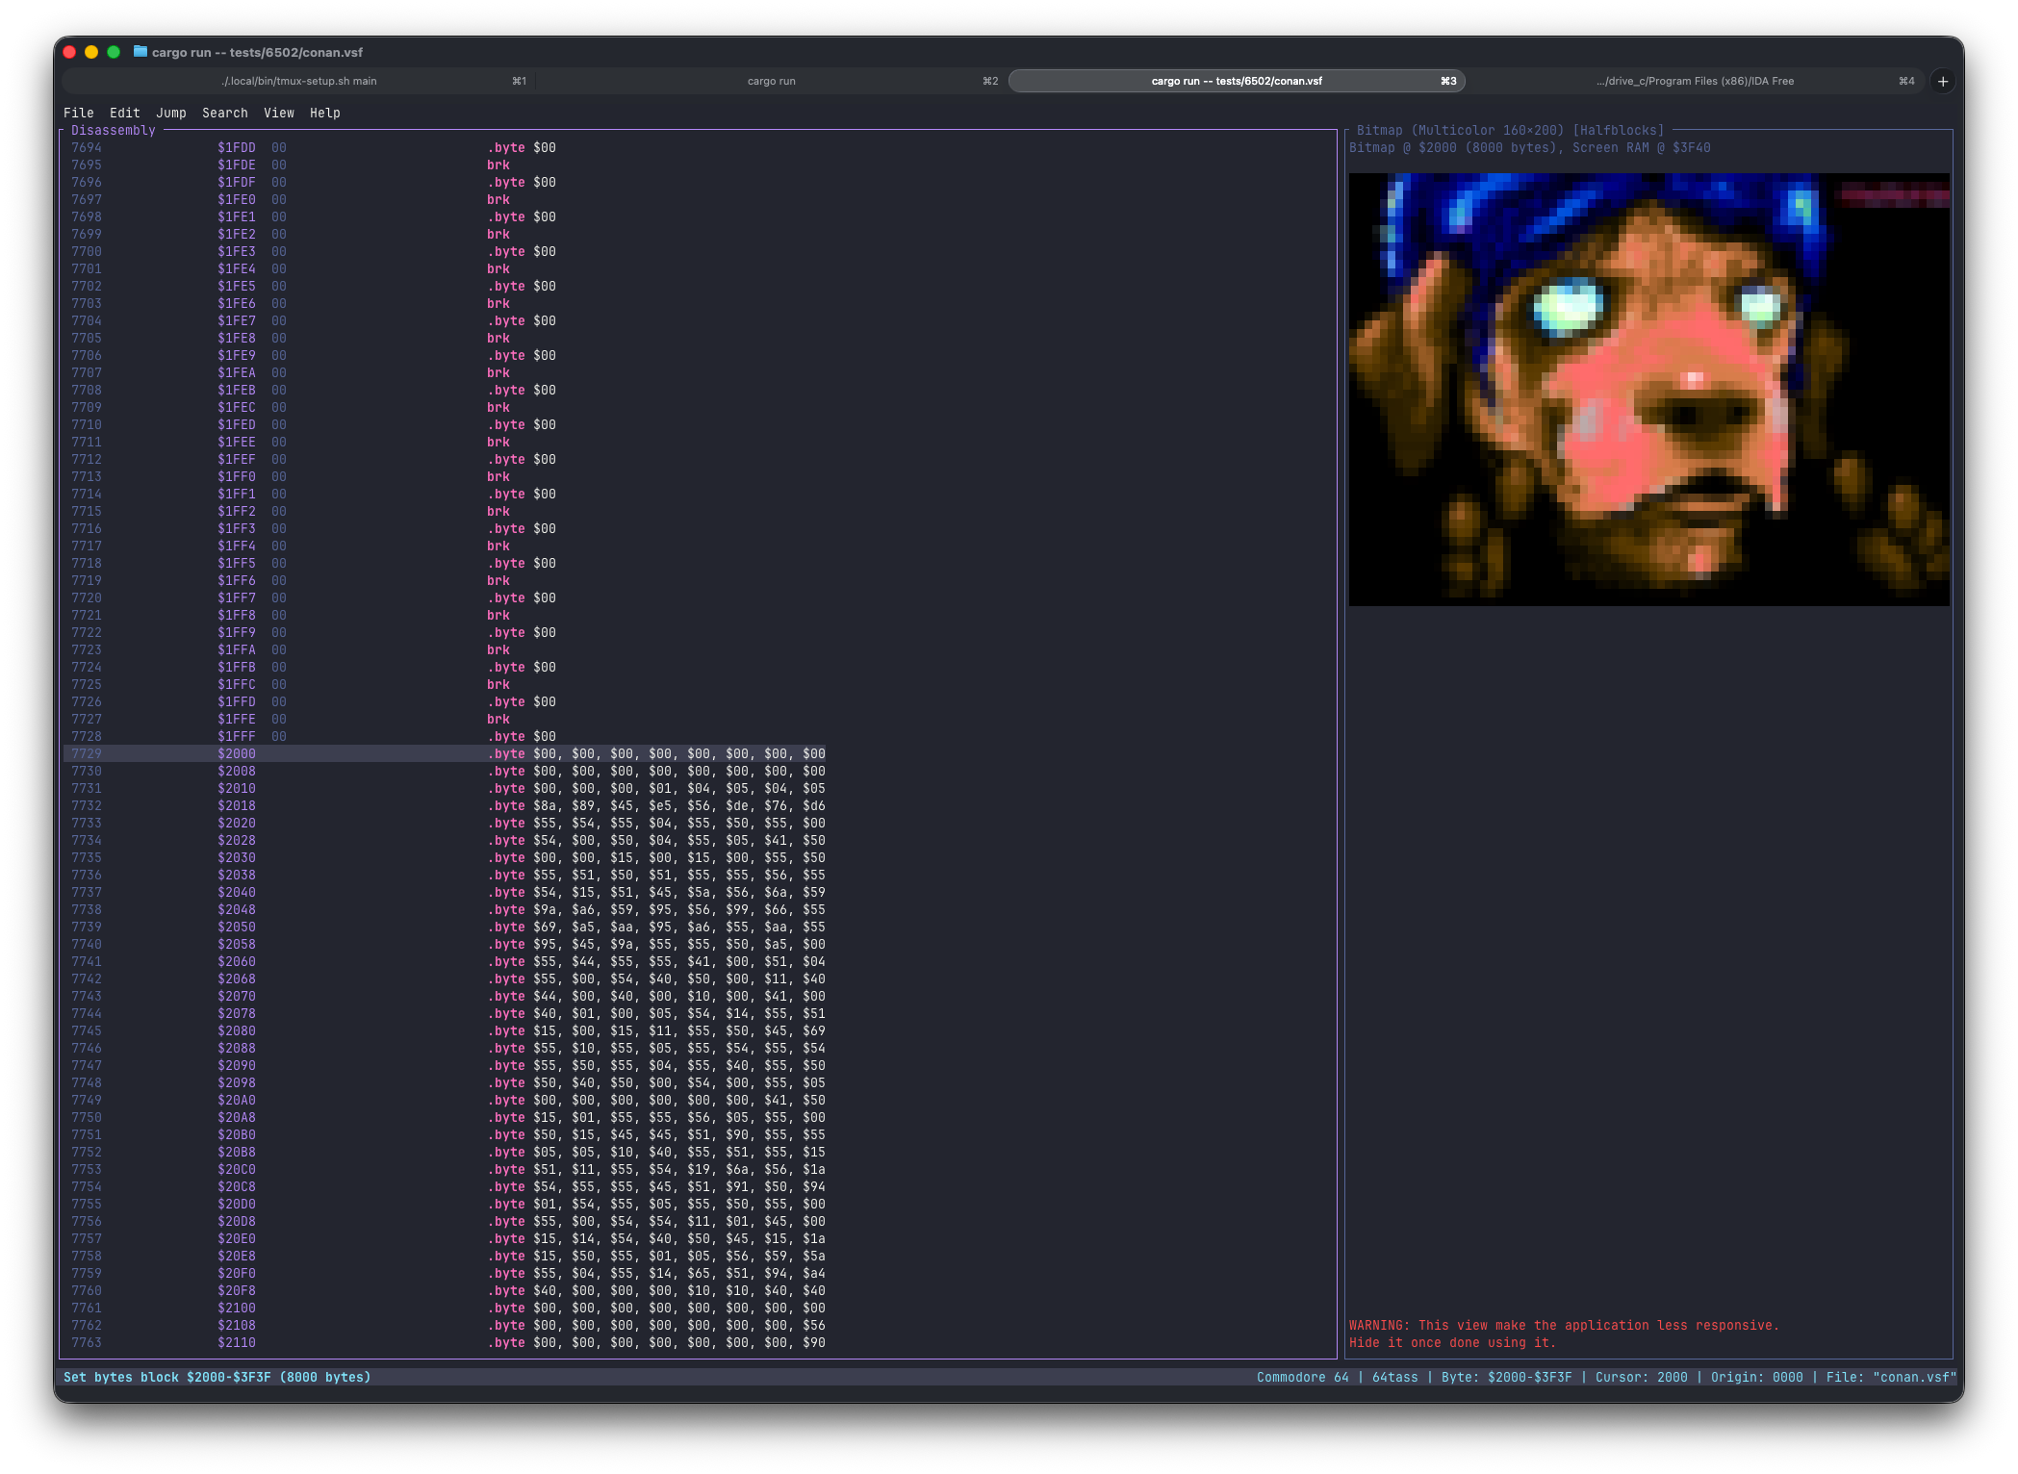Click the dog bitmap preview image

[x=1648, y=388]
